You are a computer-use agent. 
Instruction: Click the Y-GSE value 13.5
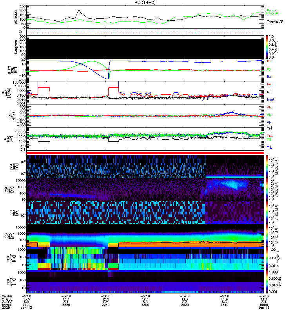(26, 299)
